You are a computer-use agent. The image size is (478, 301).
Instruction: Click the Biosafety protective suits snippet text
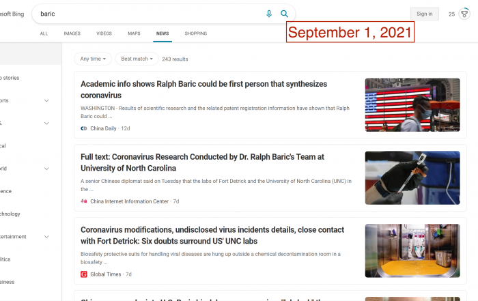coord(210,258)
